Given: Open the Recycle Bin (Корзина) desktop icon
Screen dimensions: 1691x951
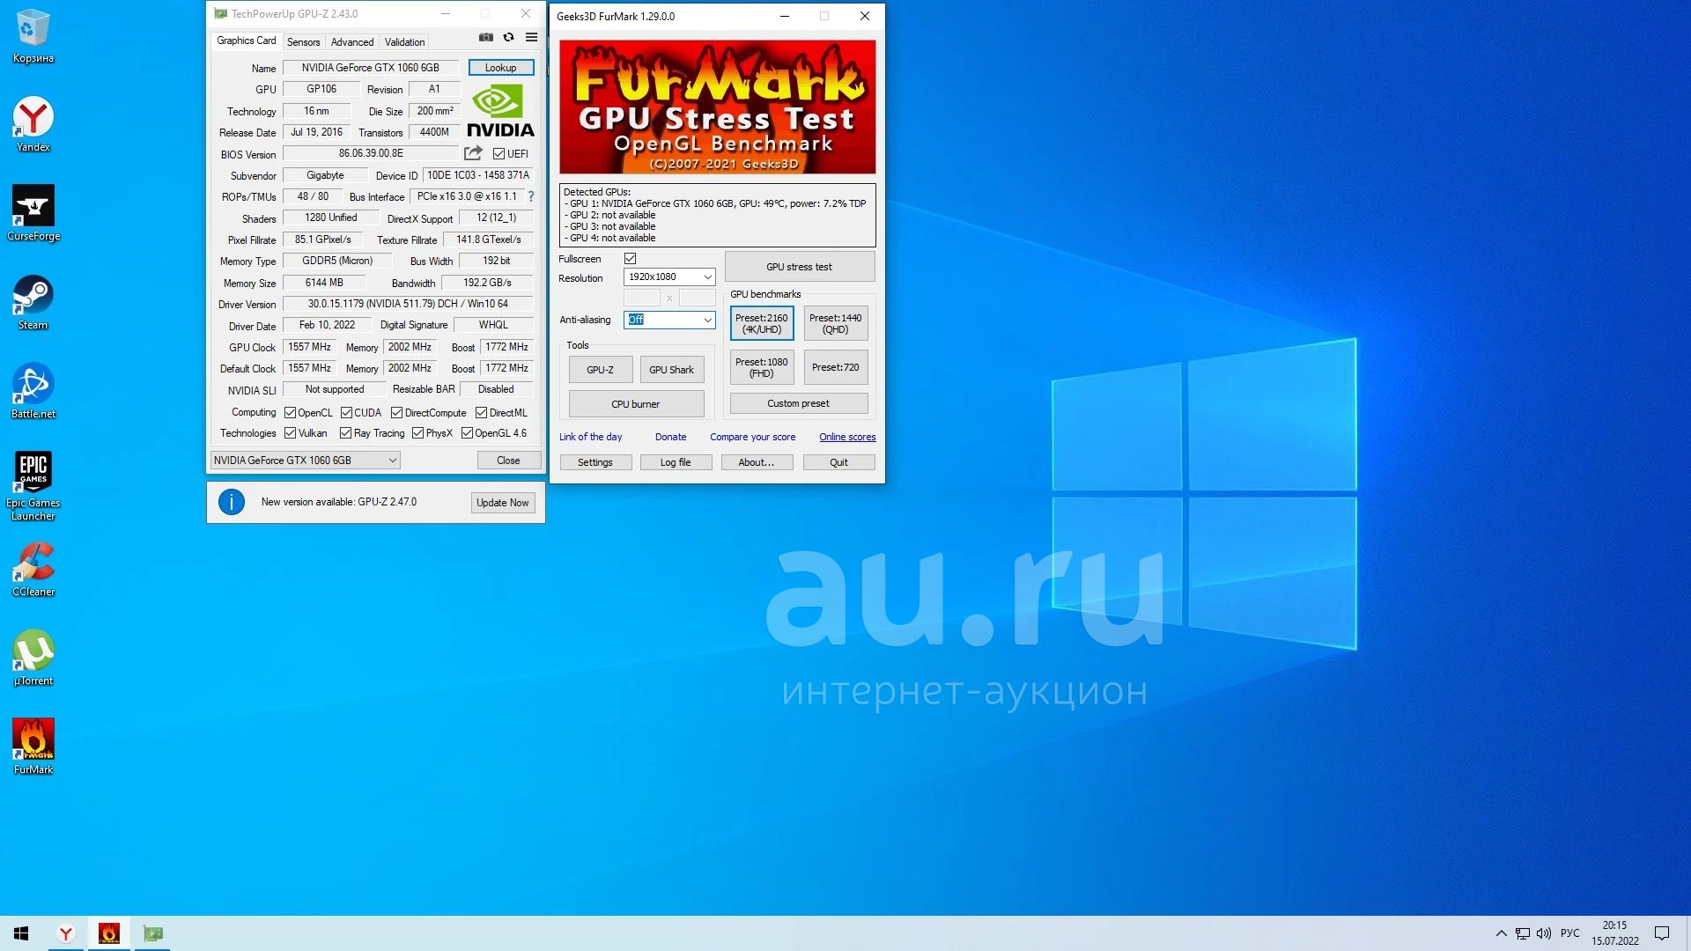Looking at the screenshot, I should point(33,37).
